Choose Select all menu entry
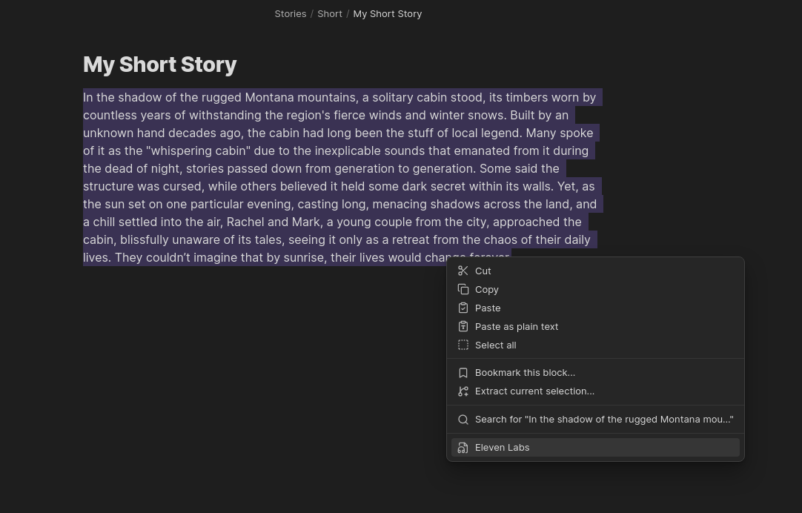 595,345
